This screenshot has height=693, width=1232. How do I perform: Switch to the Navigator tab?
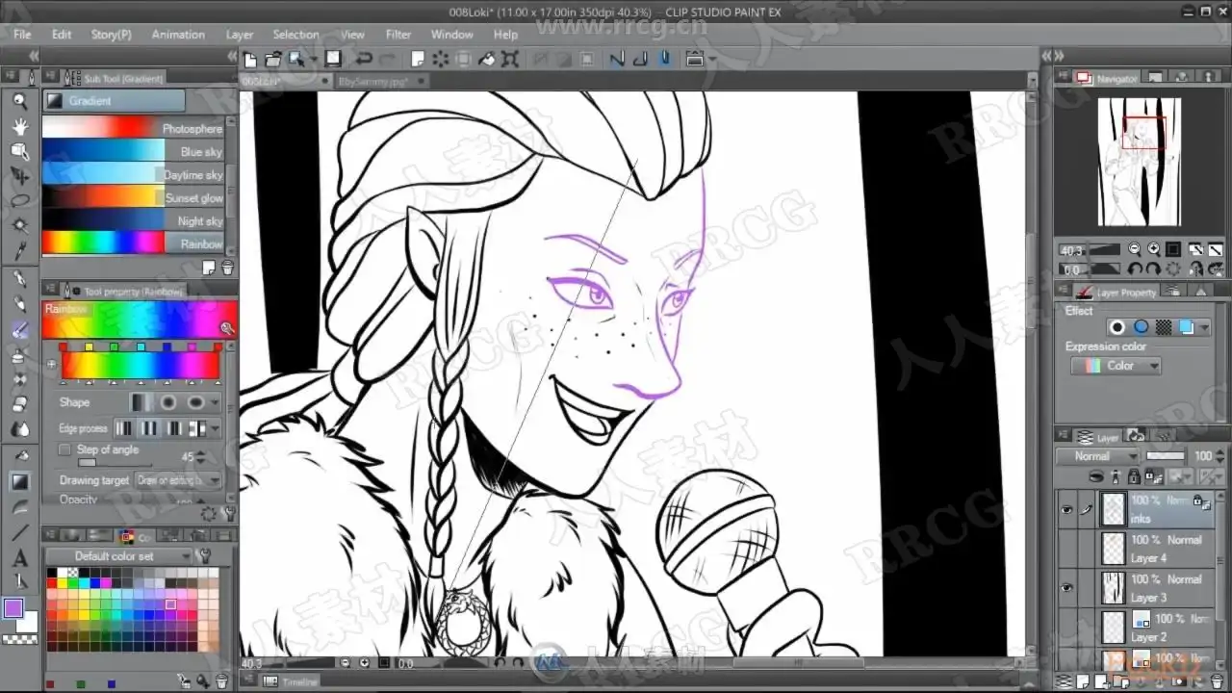(1107, 78)
